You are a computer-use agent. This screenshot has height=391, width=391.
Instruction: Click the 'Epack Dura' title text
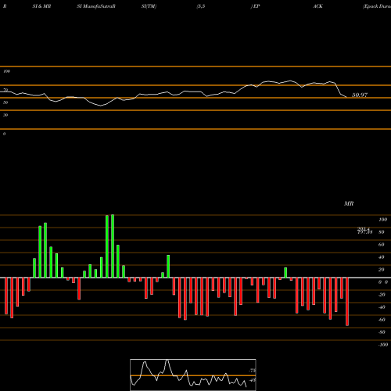(x=377, y=6)
